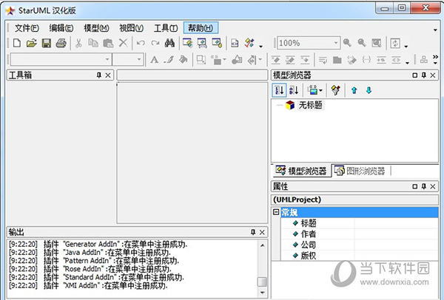444x300 pixels.
Task: Maximize the 属性 panel
Action: pyautogui.click(x=415, y=186)
